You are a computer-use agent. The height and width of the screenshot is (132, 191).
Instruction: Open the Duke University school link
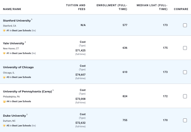click(14, 115)
